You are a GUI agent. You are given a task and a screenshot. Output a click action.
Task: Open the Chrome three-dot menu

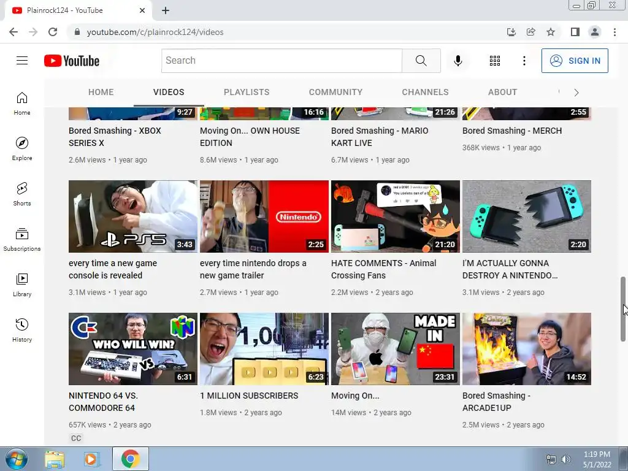pyautogui.click(x=615, y=32)
